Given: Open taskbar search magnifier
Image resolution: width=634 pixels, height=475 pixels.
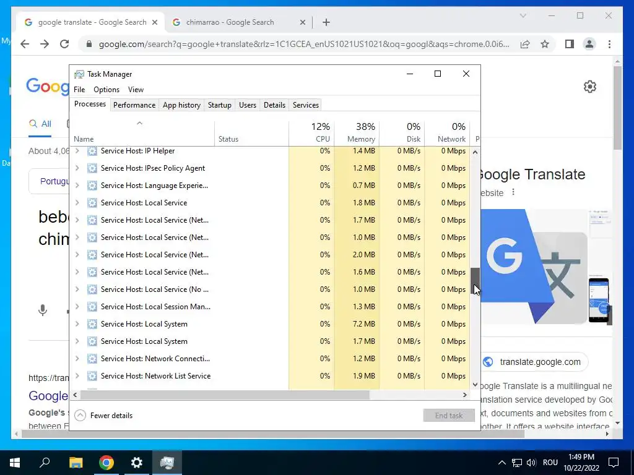Looking at the screenshot, I should pos(45,463).
